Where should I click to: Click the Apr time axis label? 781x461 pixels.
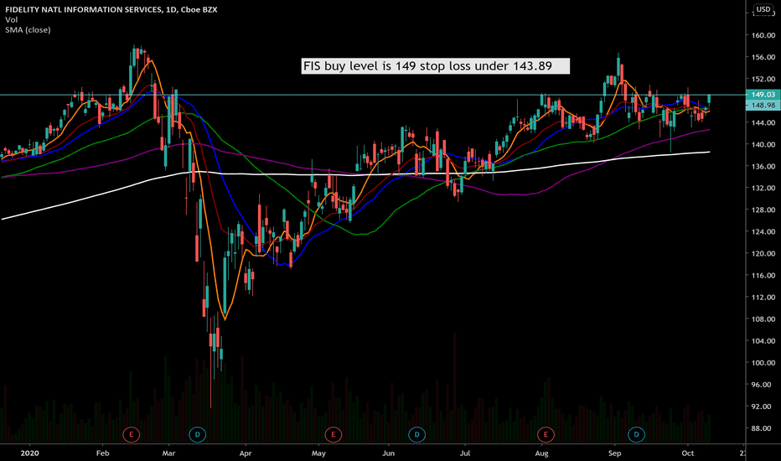click(x=246, y=453)
